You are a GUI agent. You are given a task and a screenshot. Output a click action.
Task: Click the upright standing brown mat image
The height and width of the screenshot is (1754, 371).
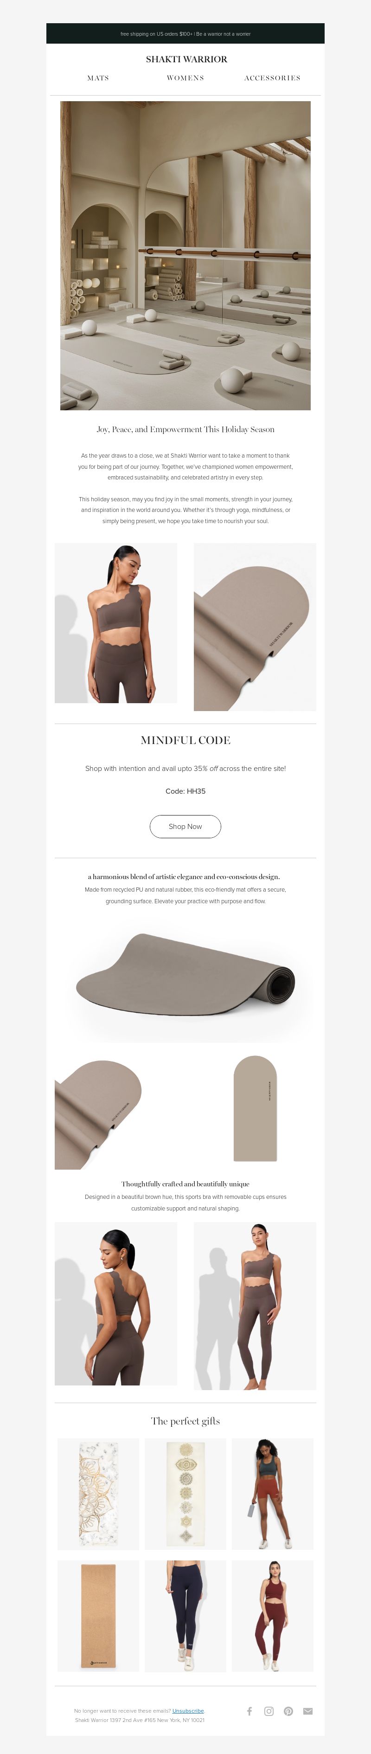[255, 1108]
